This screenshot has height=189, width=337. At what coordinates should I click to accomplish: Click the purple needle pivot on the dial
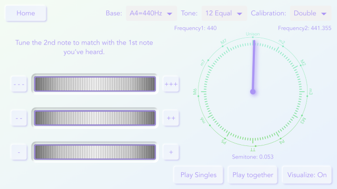click(x=253, y=92)
